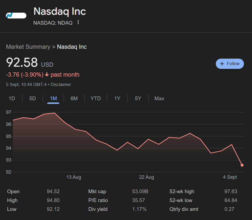Show the 1Y chart range
Screen dimensions: 252x220
coord(117,99)
